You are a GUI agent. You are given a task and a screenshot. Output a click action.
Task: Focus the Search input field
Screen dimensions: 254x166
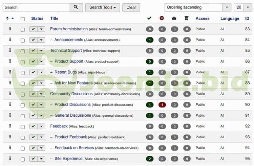(37, 7)
